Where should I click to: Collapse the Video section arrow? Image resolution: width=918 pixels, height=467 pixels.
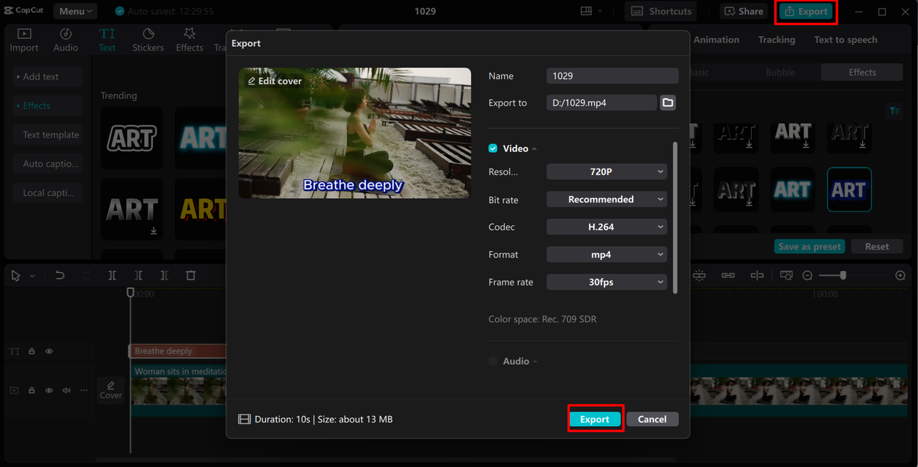click(534, 148)
